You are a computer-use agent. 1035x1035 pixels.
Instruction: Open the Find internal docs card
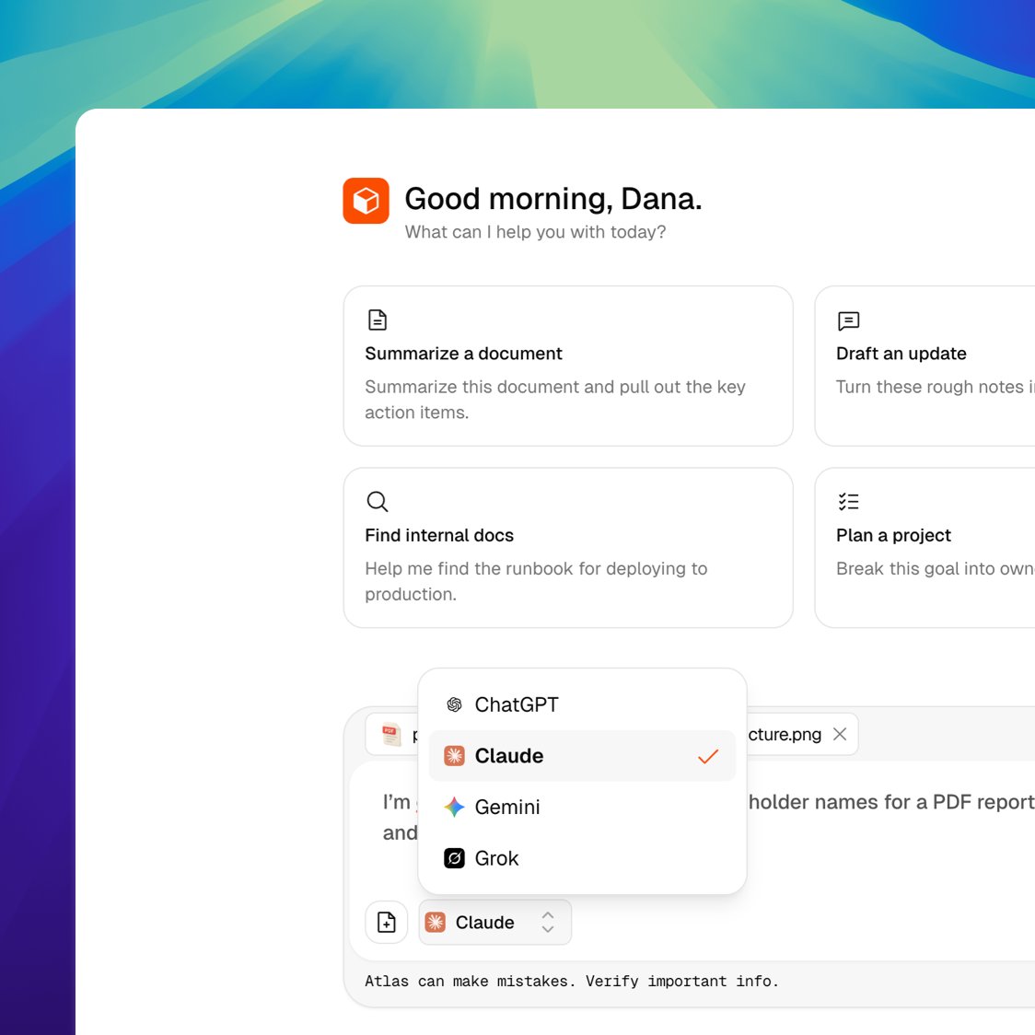(567, 548)
